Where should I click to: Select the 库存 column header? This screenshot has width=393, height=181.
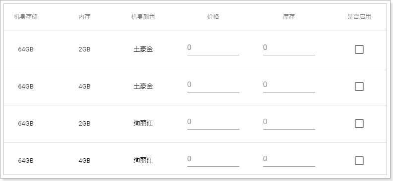point(289,17)
